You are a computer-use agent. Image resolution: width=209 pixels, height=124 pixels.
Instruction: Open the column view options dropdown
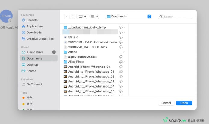pos(82,17)
